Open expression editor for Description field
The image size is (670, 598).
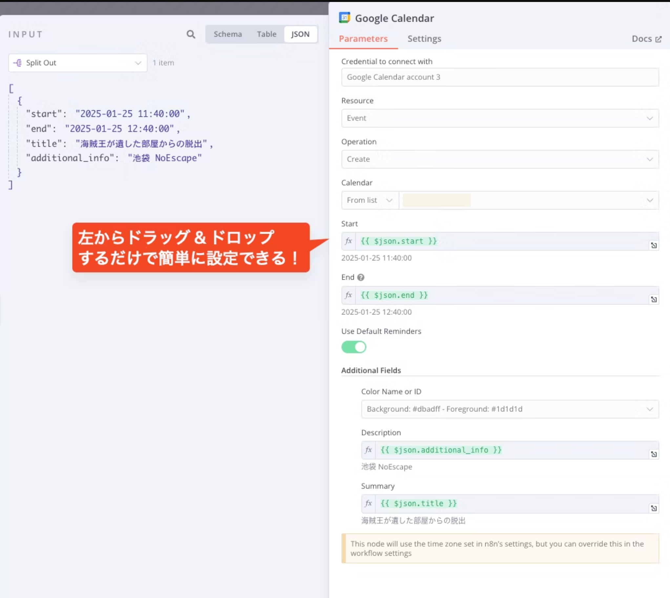(654, 454)
